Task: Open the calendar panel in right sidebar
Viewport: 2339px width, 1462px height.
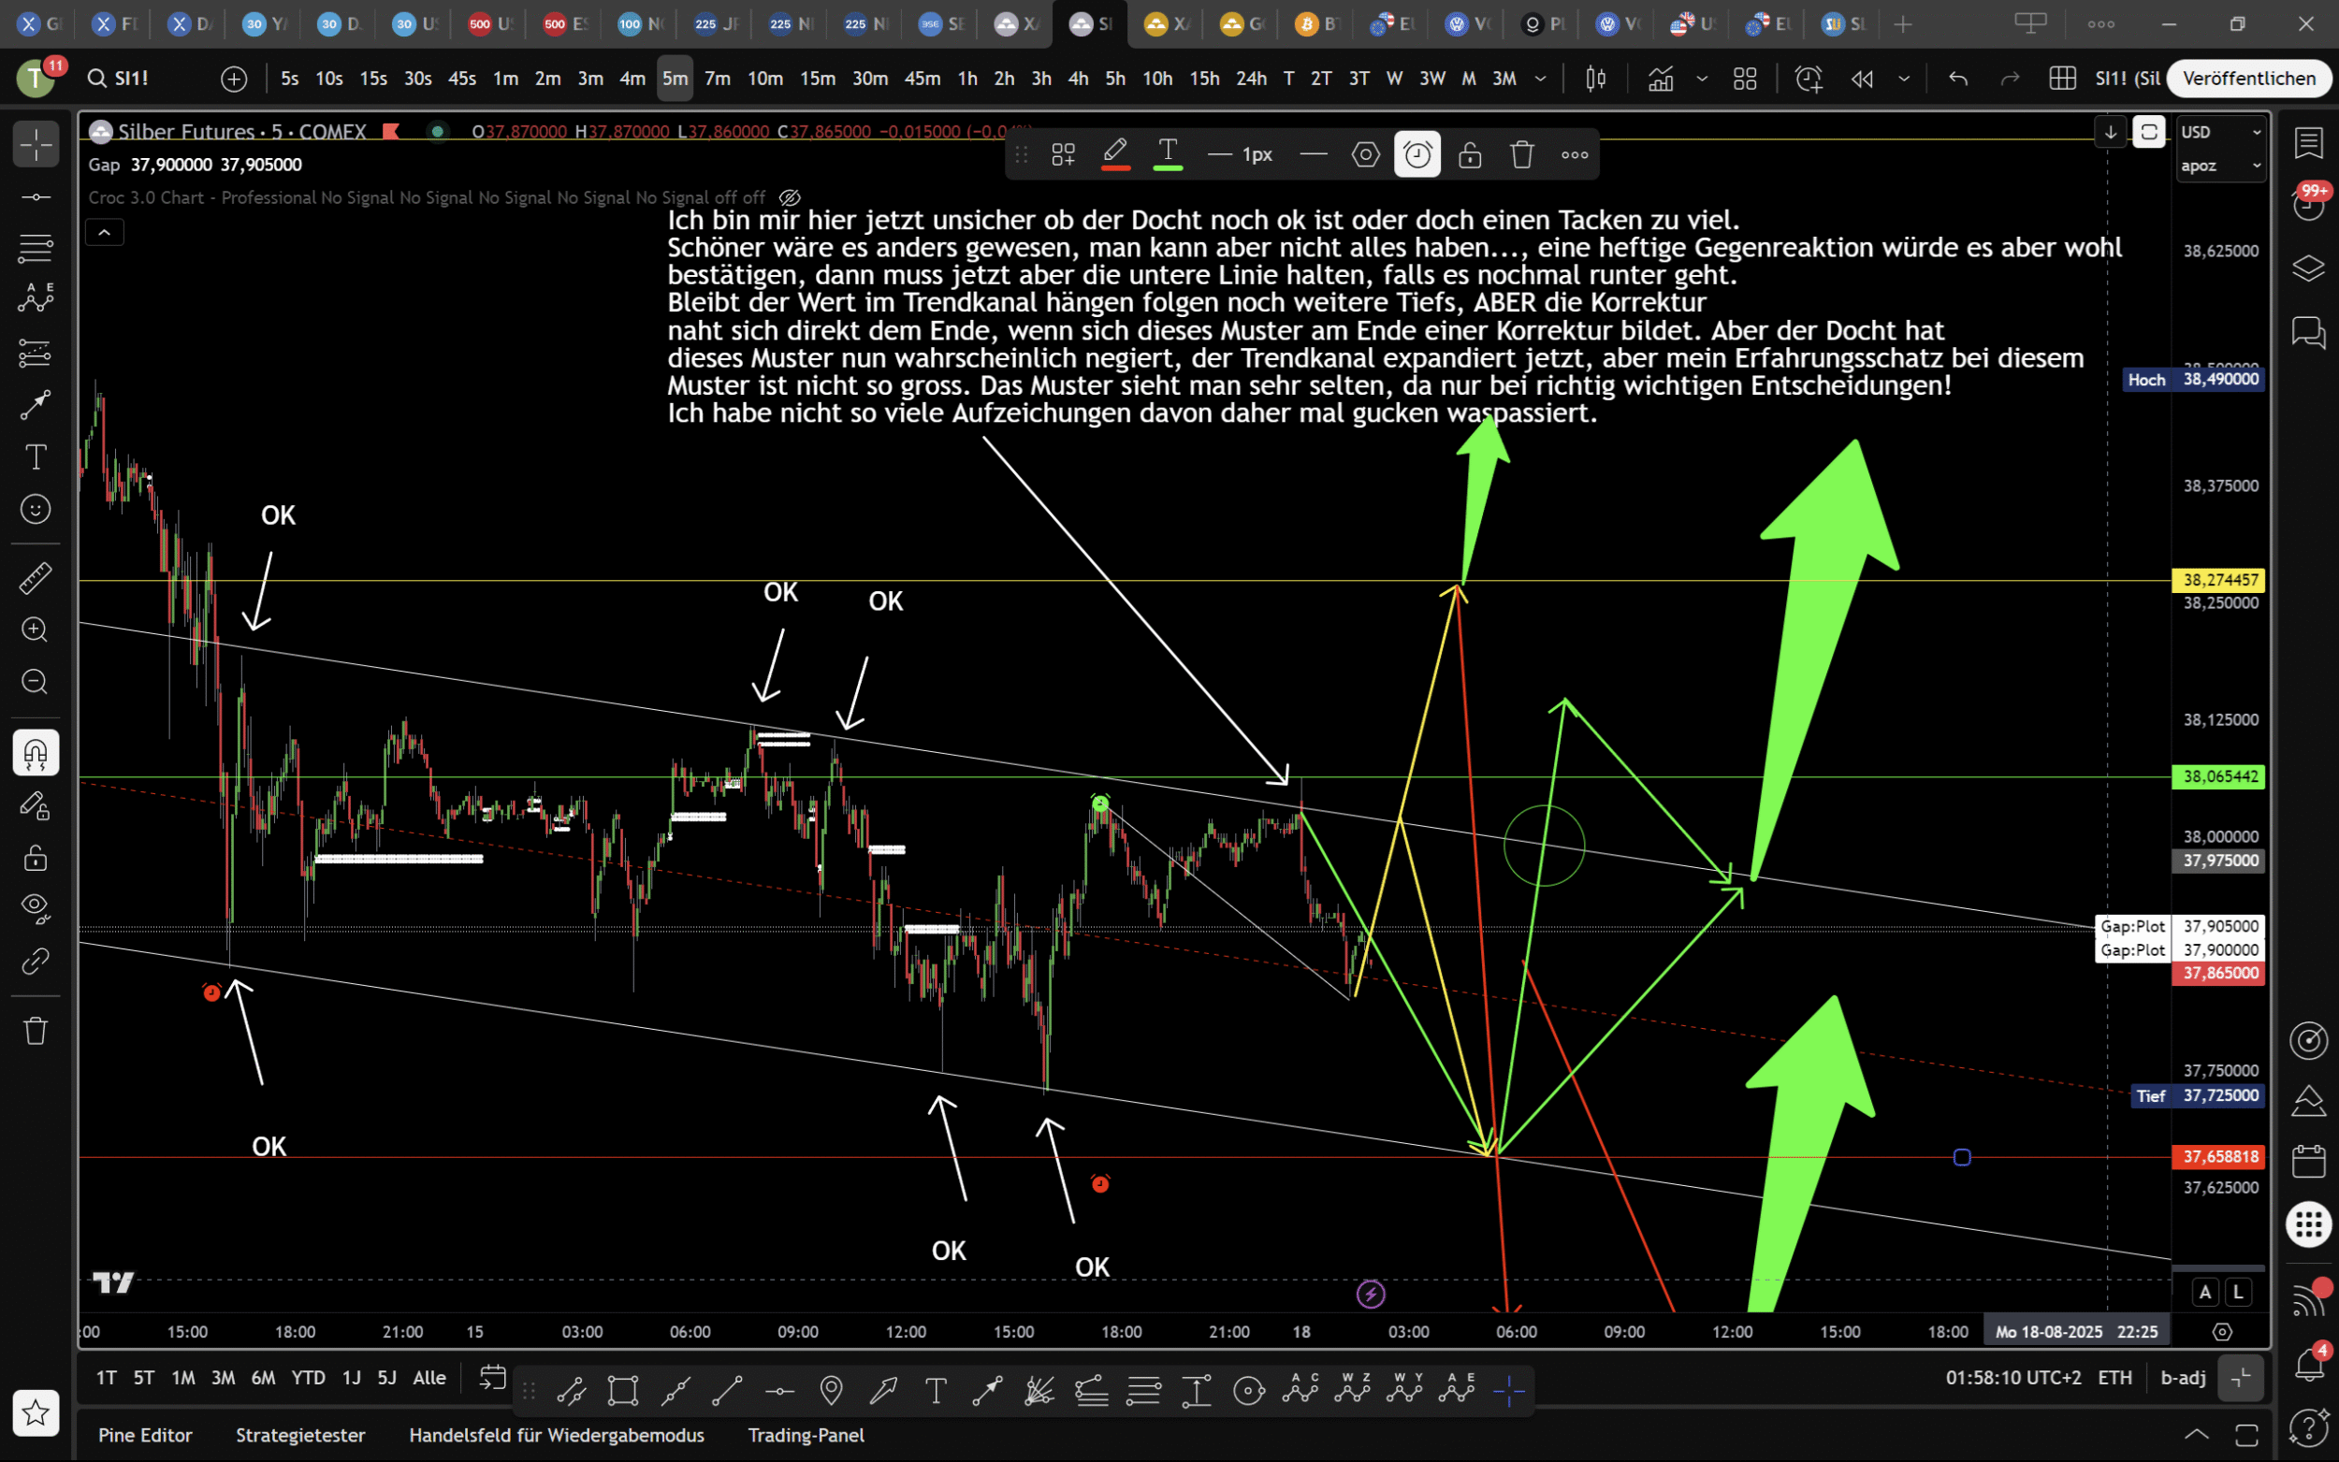Action: [2308, 1160]
